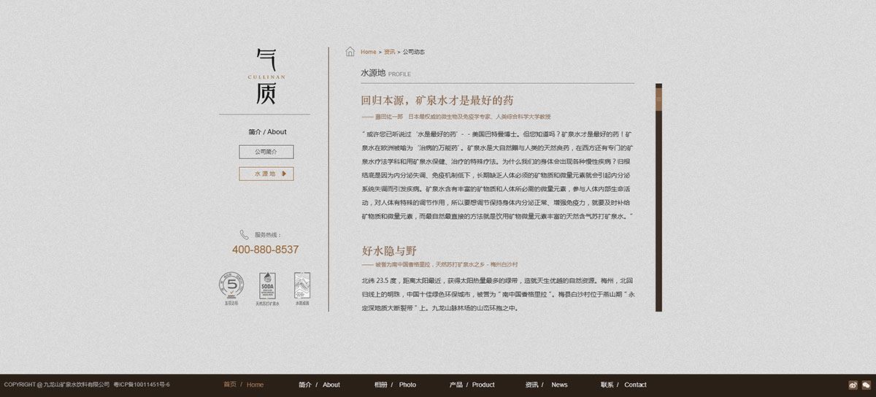The width and height of the screenshot is (876, 397).
Task: Click the home icon in the breadcrumb
Action: pos(350,52)
